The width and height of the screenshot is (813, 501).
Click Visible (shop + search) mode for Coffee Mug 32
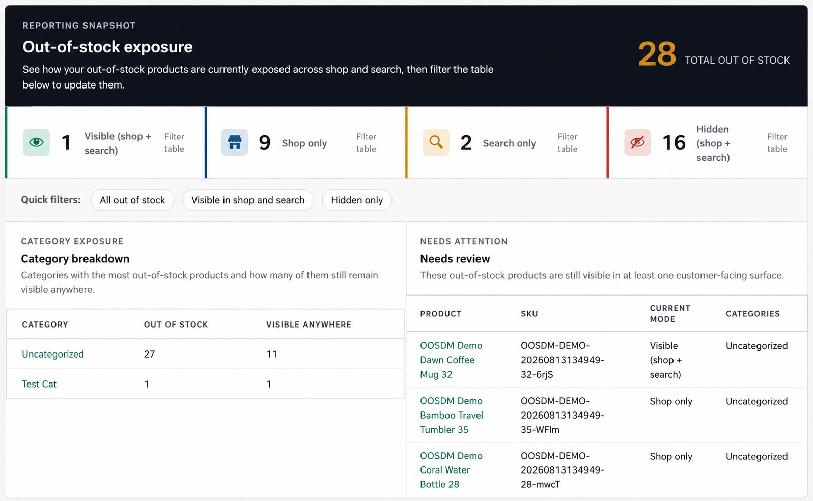pos(666,360)
